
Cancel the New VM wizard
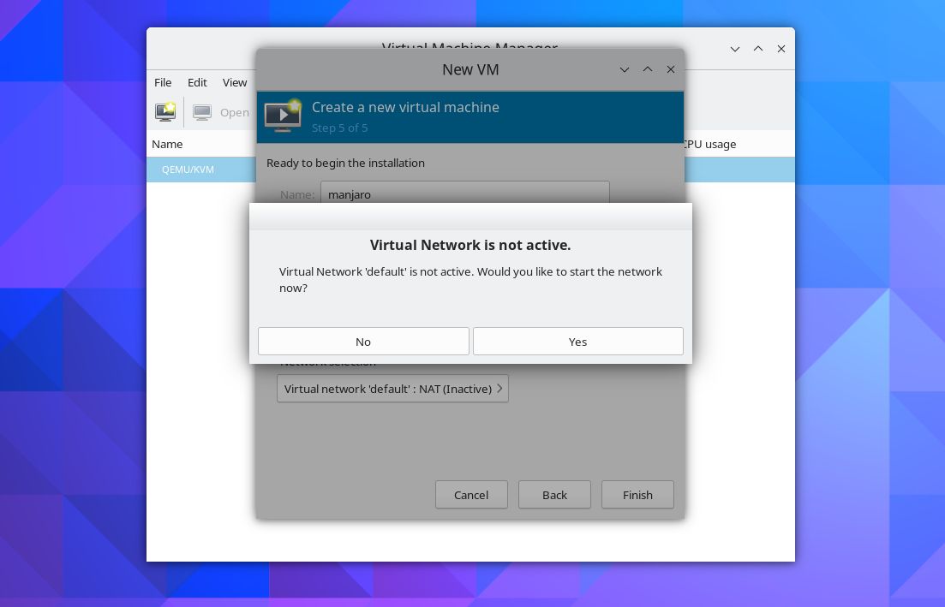coord(471,494)
